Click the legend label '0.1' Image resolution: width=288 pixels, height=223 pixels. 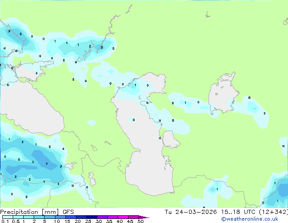[x=5, y=221]
